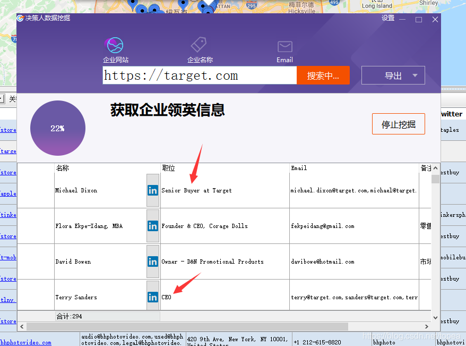The image size is (466, 346).
Task: Click the horizontal scrollbar thumb
Action: pyautogui.click(x=187, y=327)
